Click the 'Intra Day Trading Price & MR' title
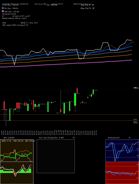The width and height of the screenshot is (139, 184). [x=51, y=138]
